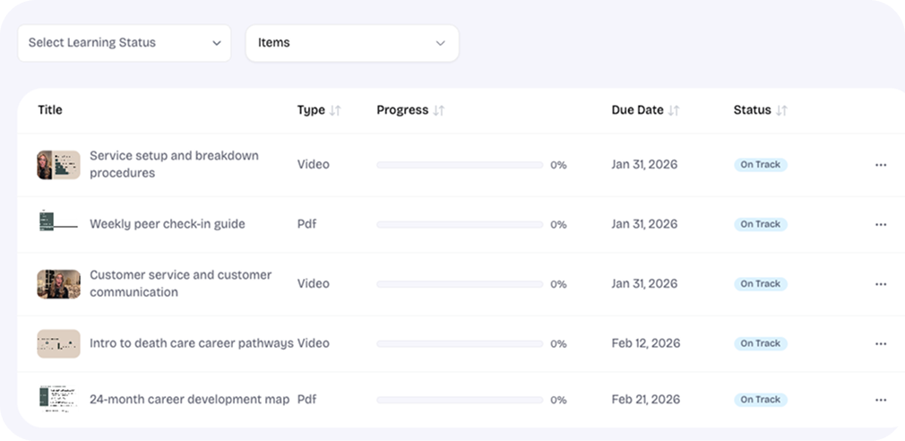Click Service setup and breakdown procedures thumbnail
This screenshot has height=441, width=905.
click(x=58, y=165)
